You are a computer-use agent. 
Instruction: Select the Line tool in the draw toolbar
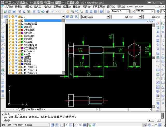[x=3, y=23]
